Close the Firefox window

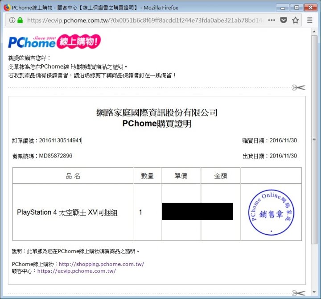point(311,8)
